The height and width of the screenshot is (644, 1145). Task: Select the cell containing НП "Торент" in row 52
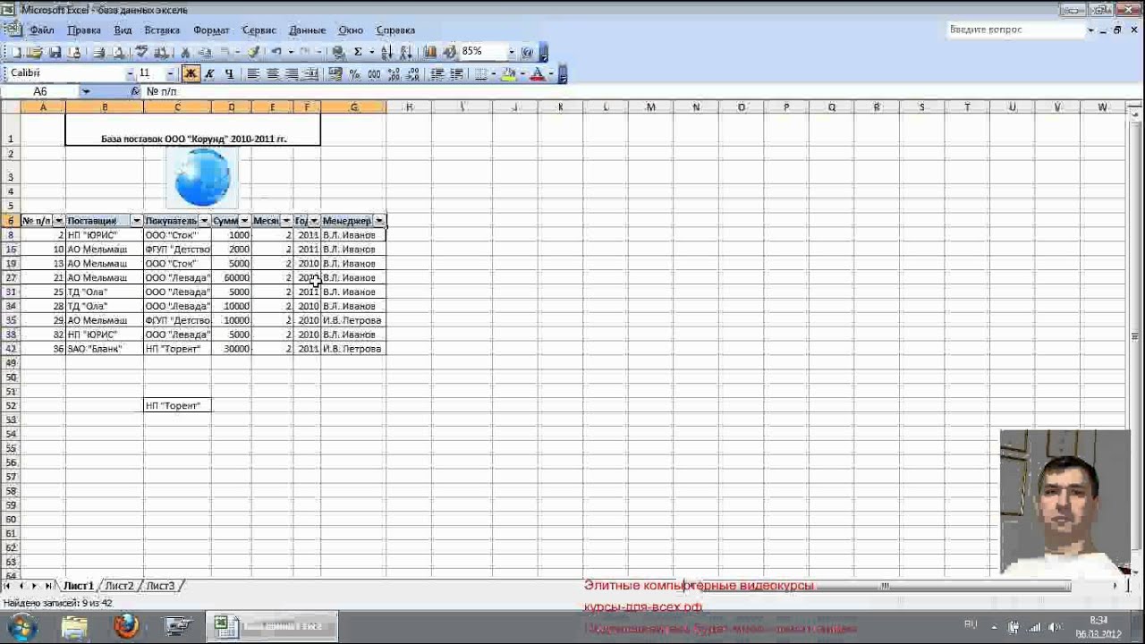point(177,406)
